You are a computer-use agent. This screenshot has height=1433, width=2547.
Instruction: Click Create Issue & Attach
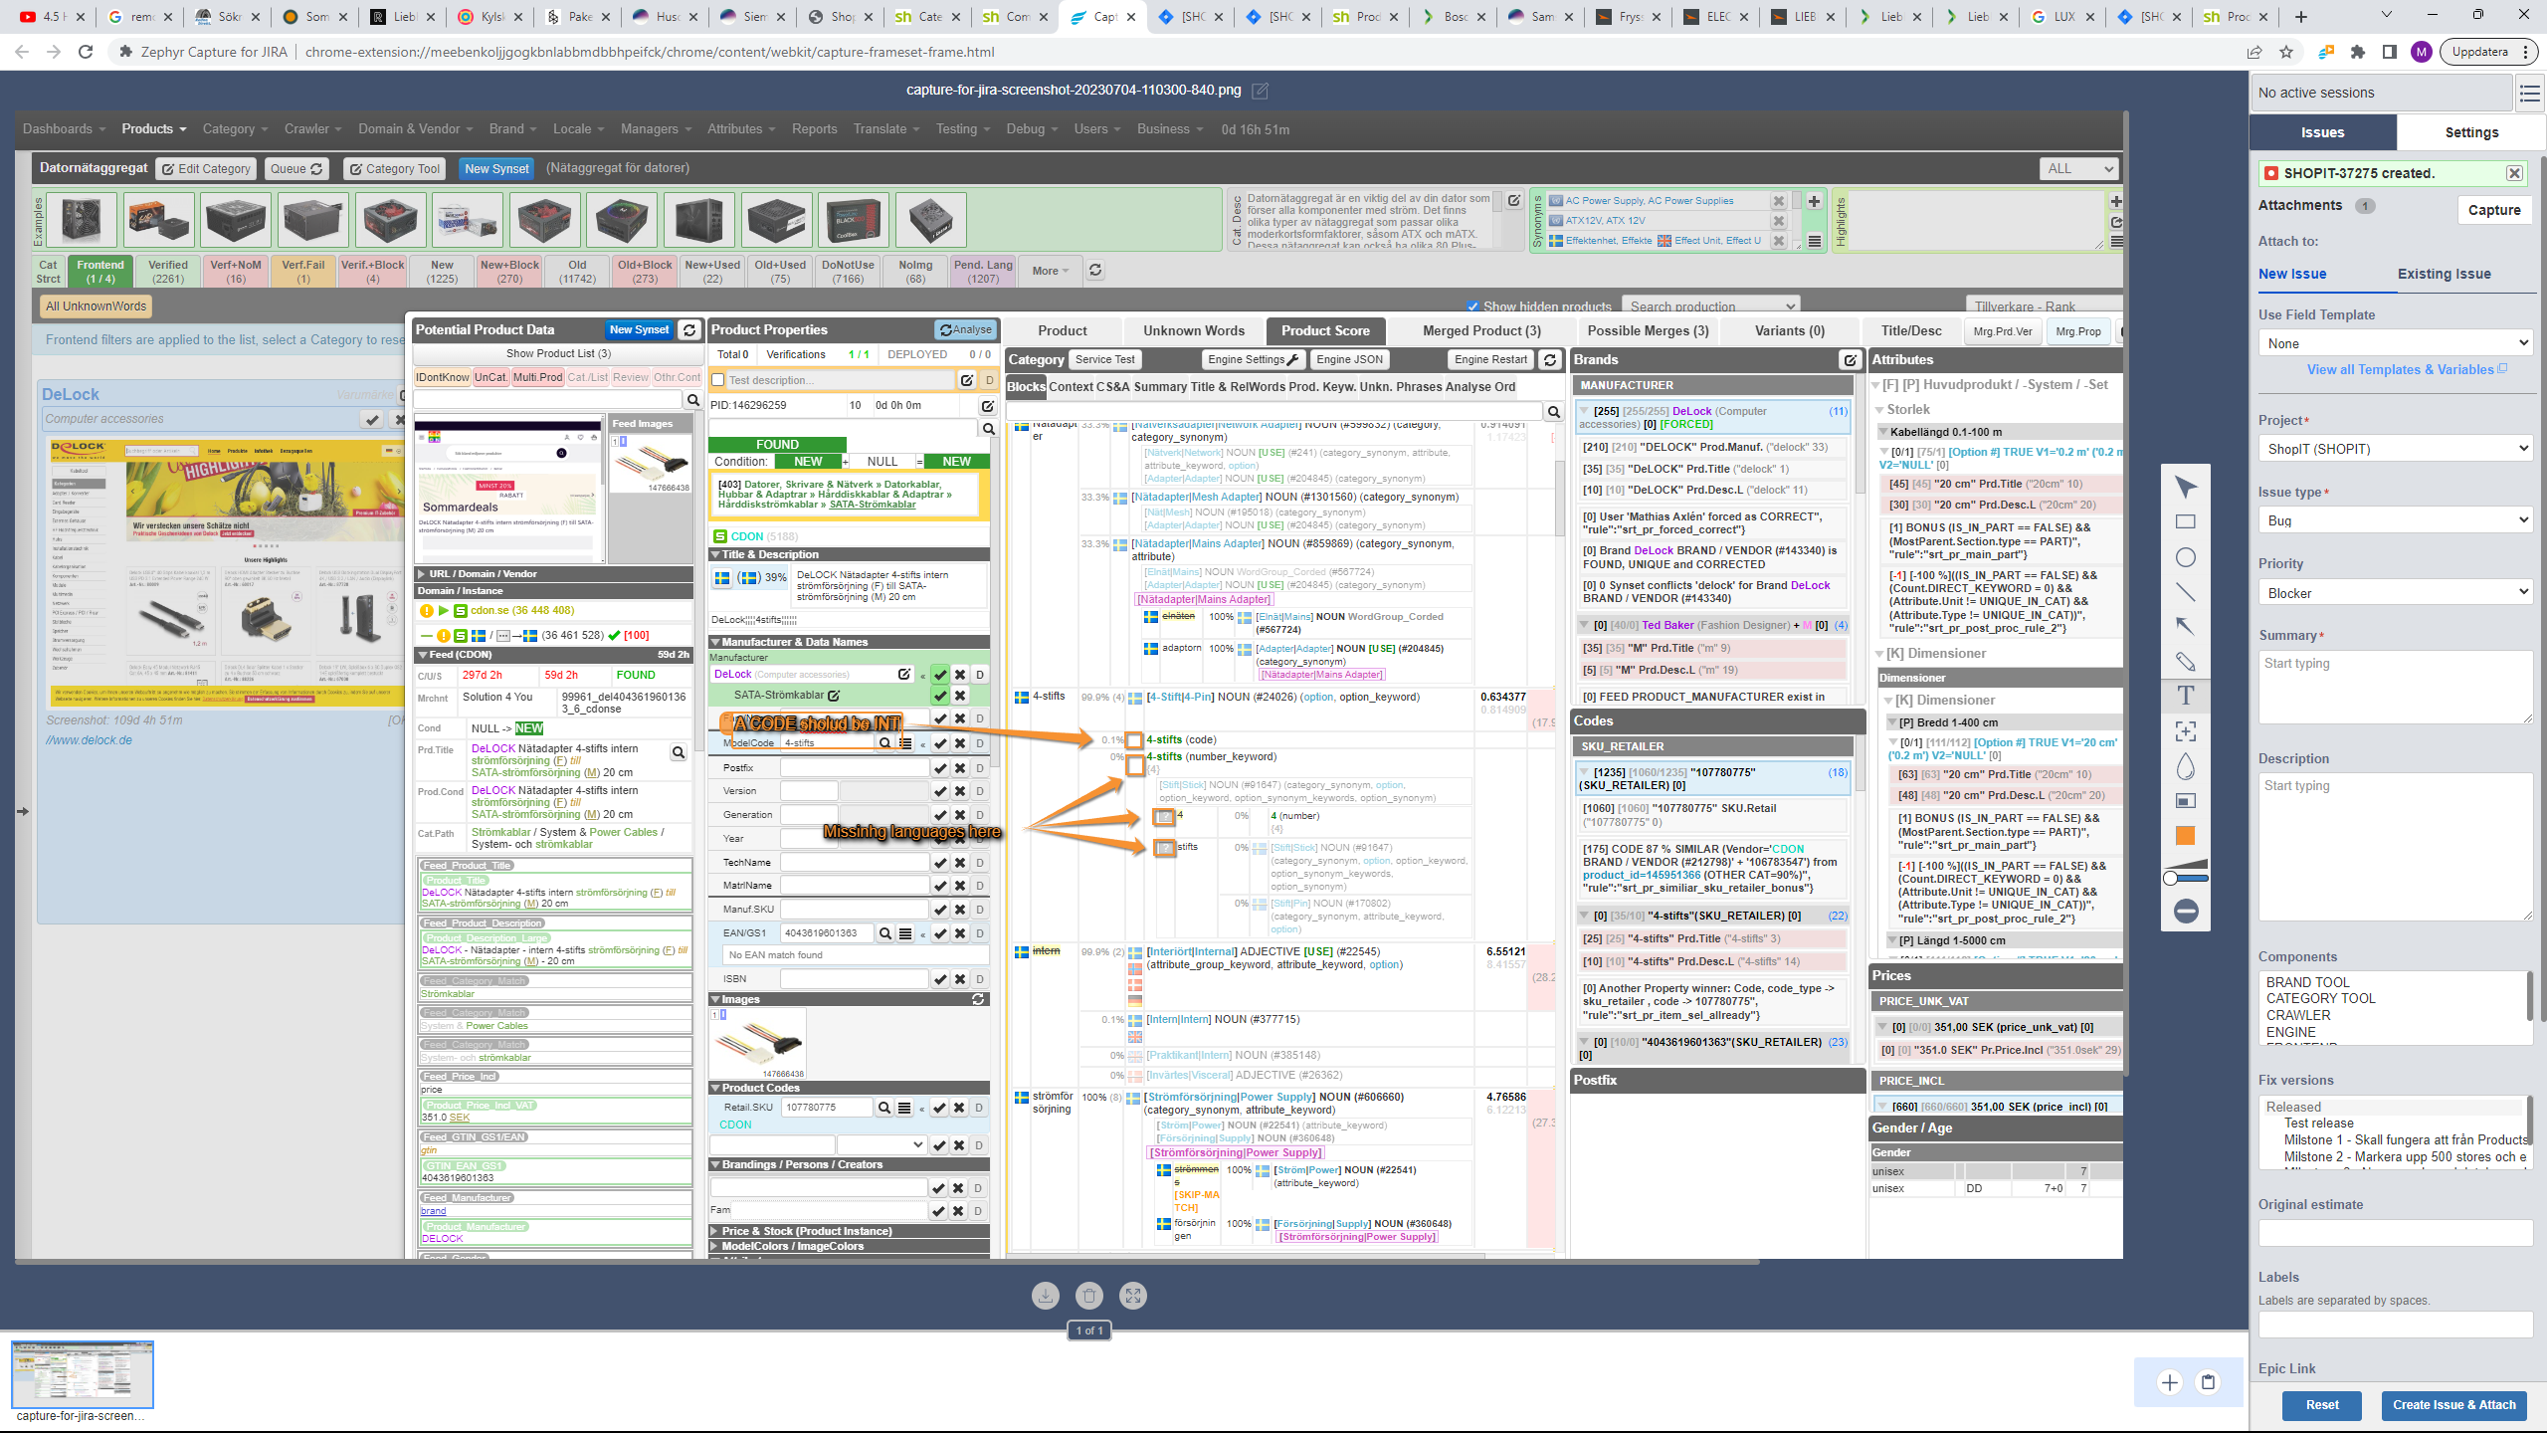[x=2453, y=1404]
